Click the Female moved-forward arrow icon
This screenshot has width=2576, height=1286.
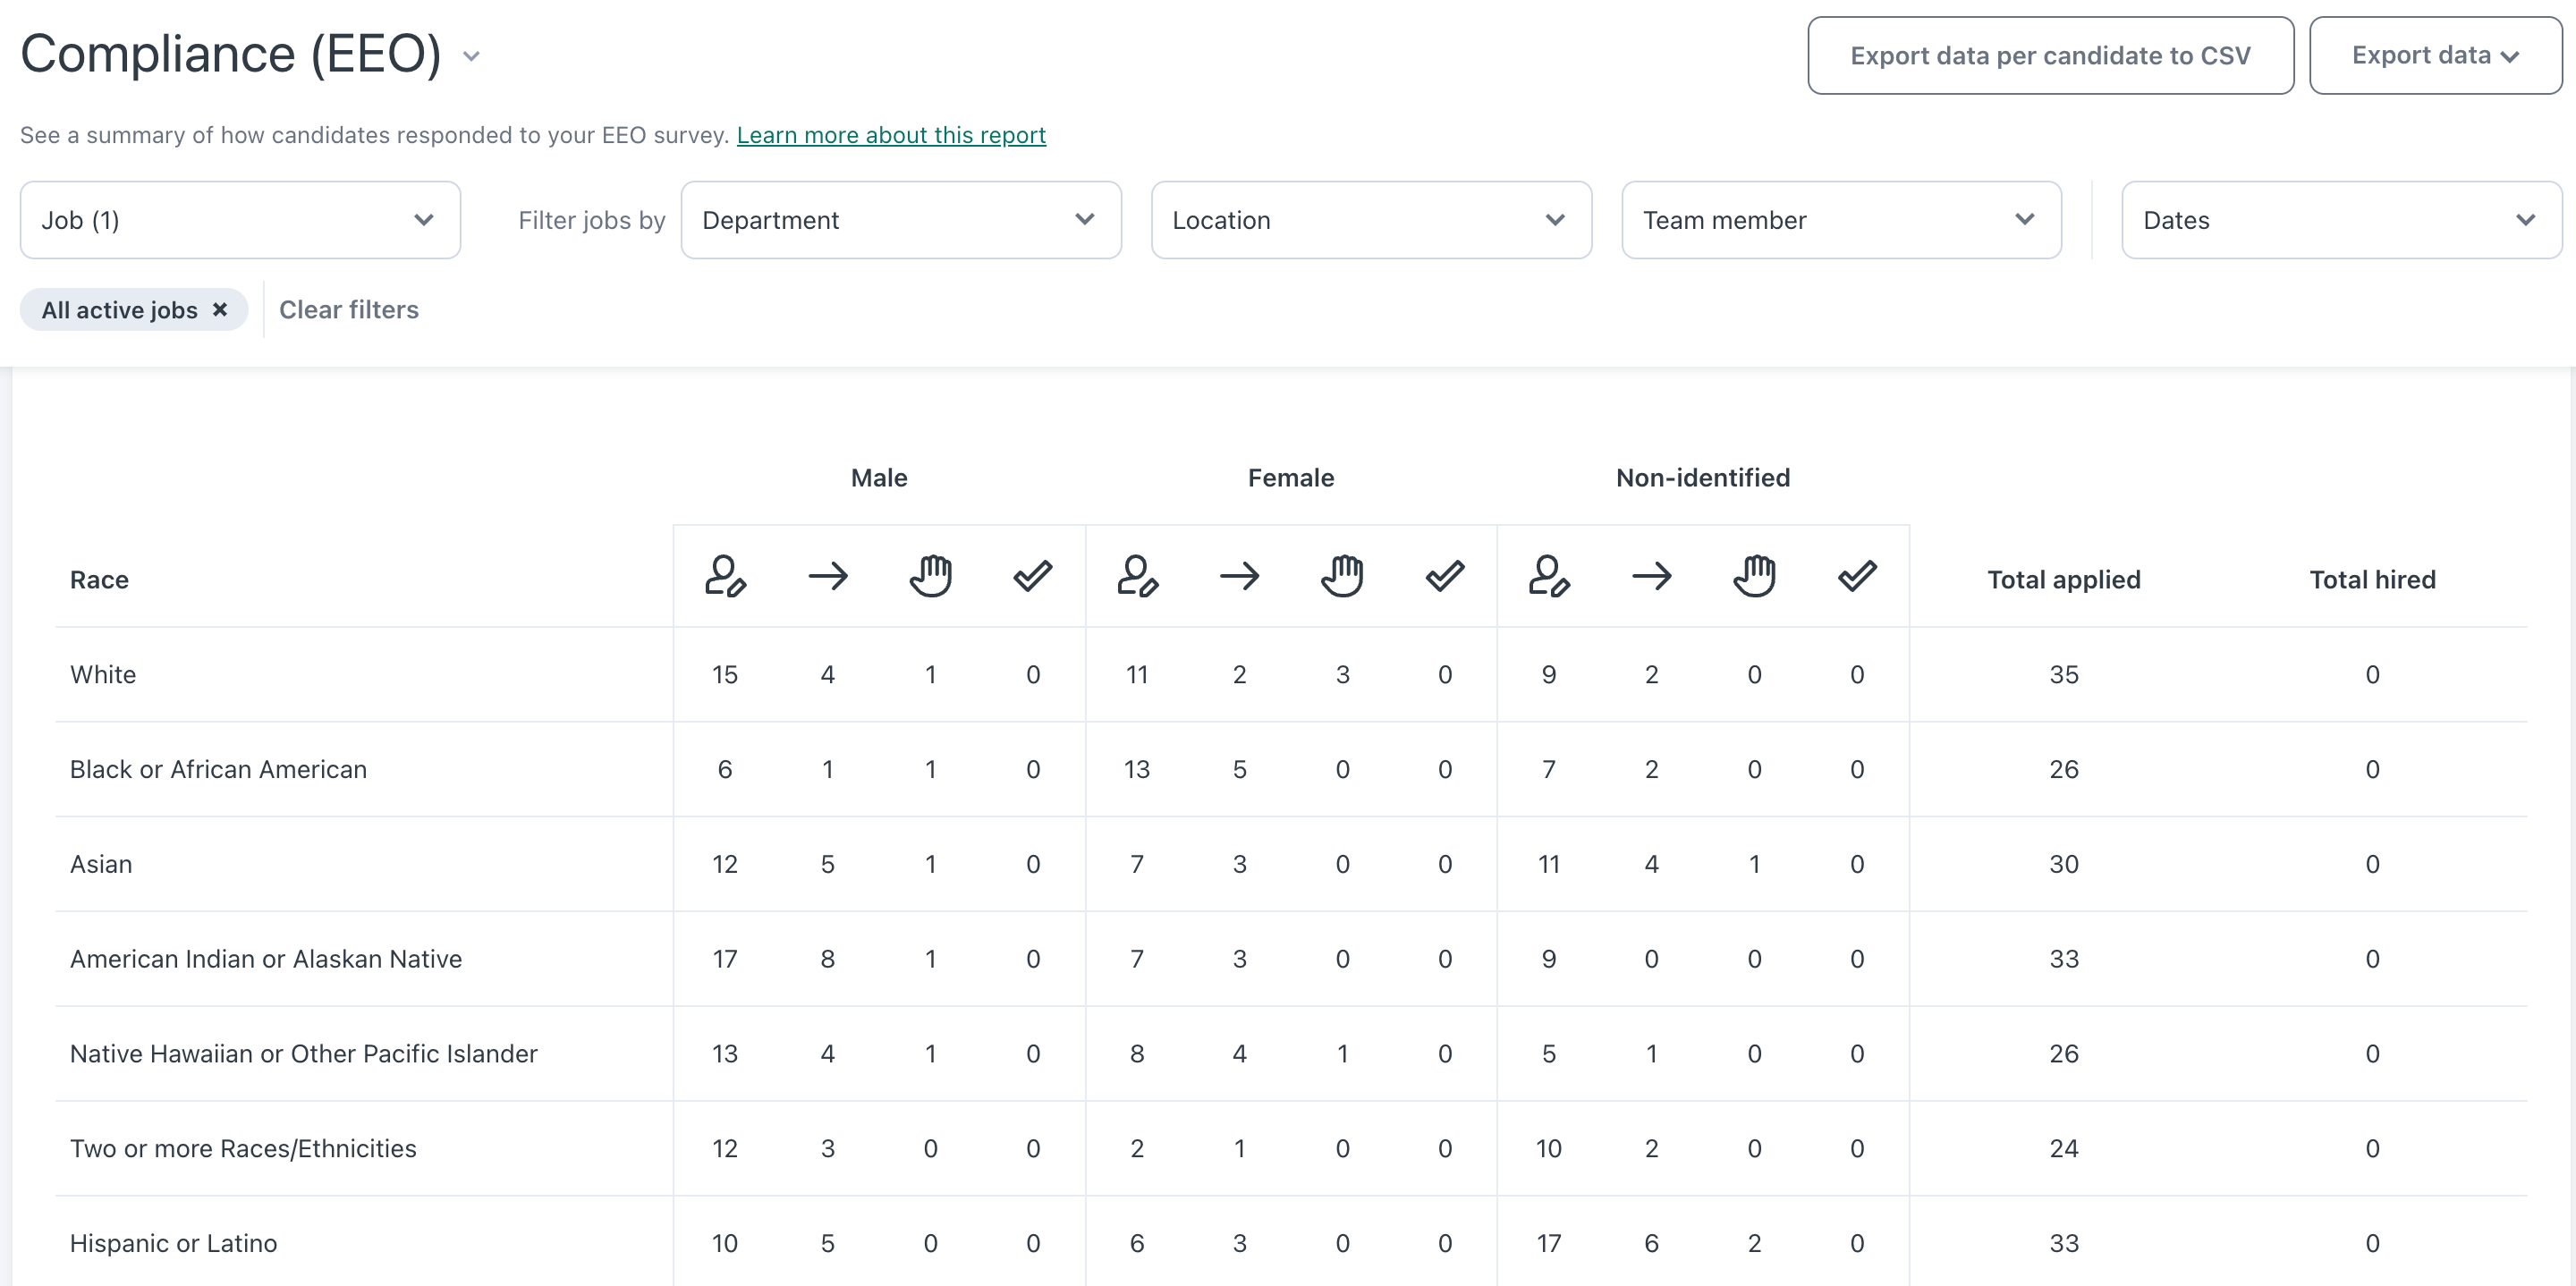[x=1240, y=576]
